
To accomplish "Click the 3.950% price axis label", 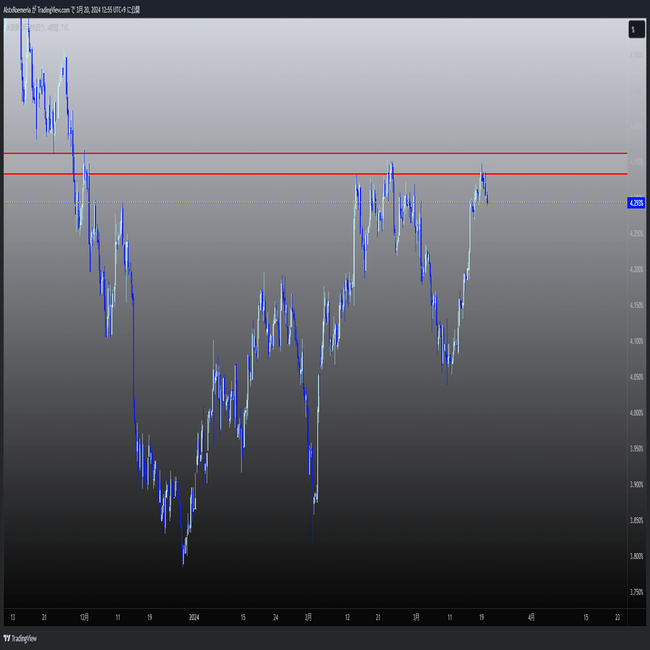I will click(636, 449).
